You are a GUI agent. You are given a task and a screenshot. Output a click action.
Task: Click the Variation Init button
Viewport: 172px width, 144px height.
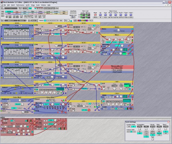click(61, 21)
